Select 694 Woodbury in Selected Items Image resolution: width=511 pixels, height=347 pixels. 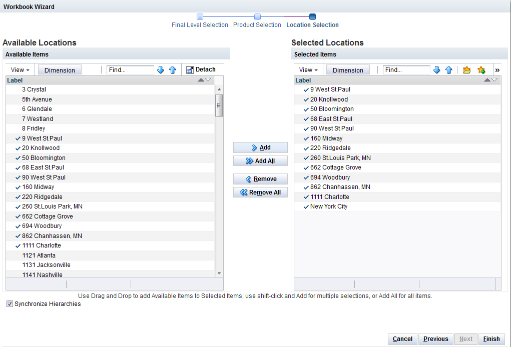pos(397,177)
